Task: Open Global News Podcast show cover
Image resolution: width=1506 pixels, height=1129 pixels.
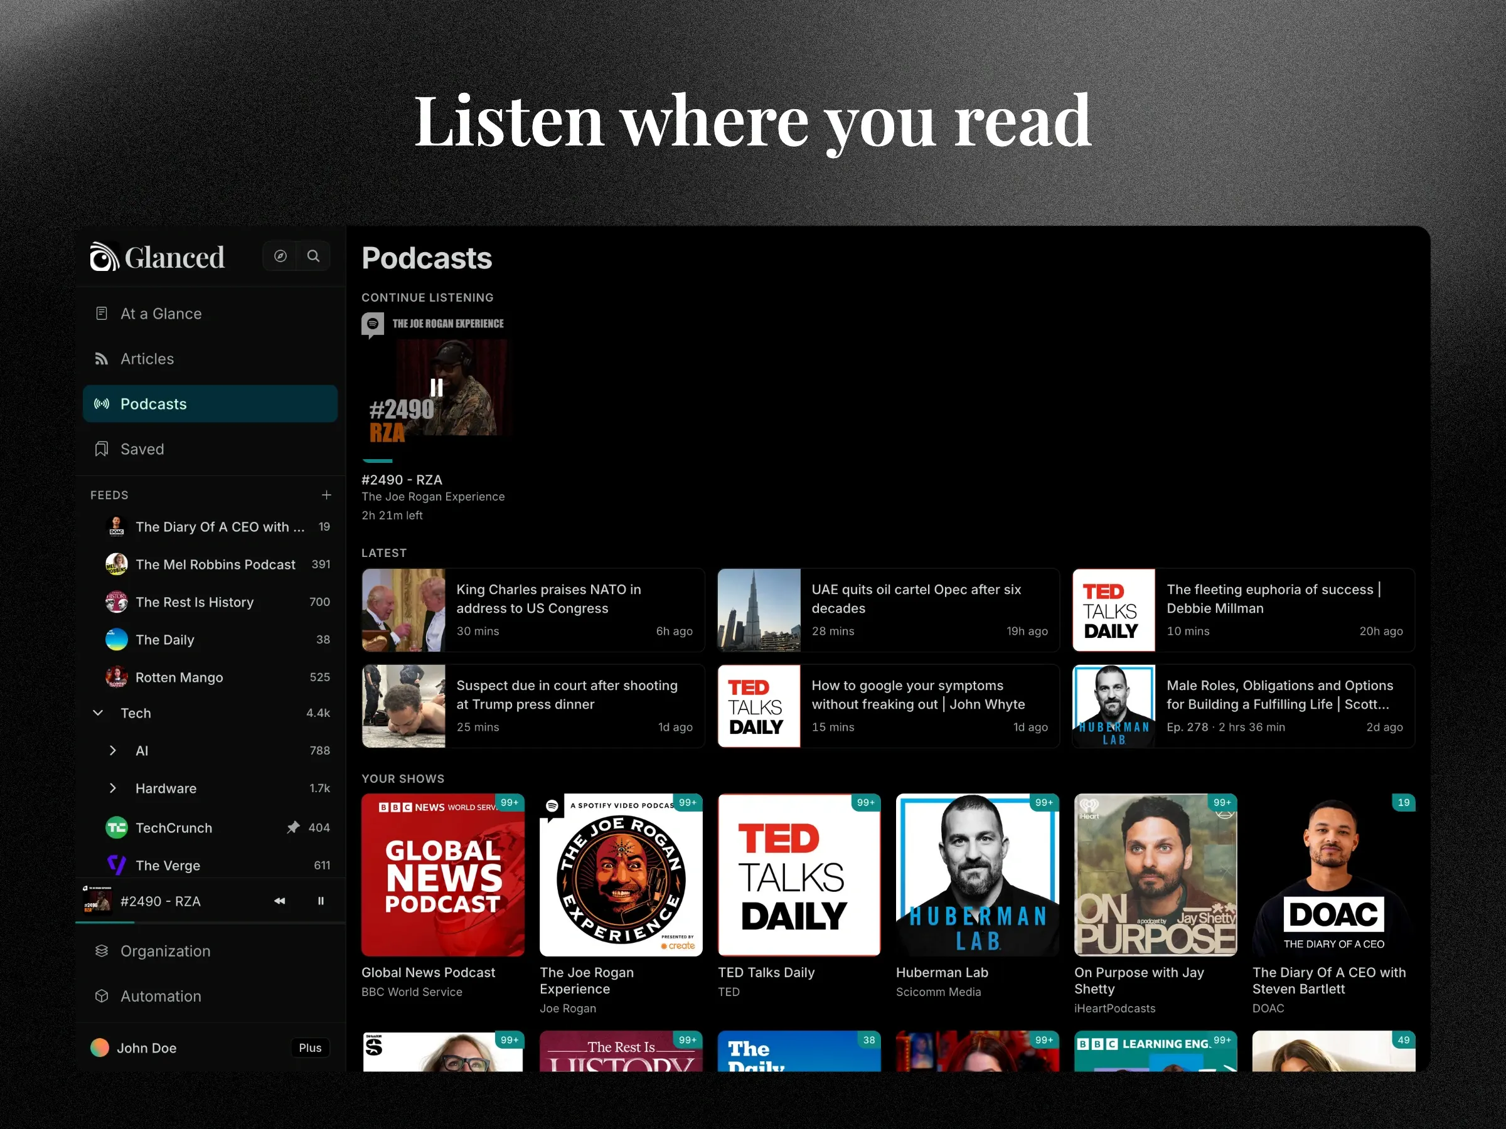Action: tap(442, 874)
